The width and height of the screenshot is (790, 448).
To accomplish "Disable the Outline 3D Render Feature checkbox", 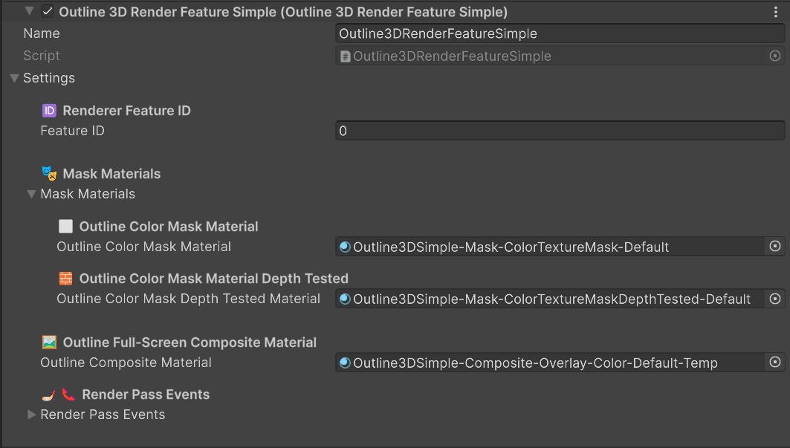I will click(x=48, y=12).
